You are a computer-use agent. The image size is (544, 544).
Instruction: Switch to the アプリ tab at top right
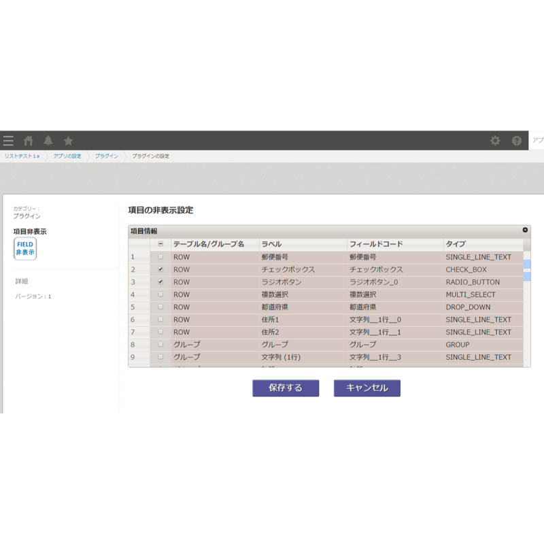537,140
